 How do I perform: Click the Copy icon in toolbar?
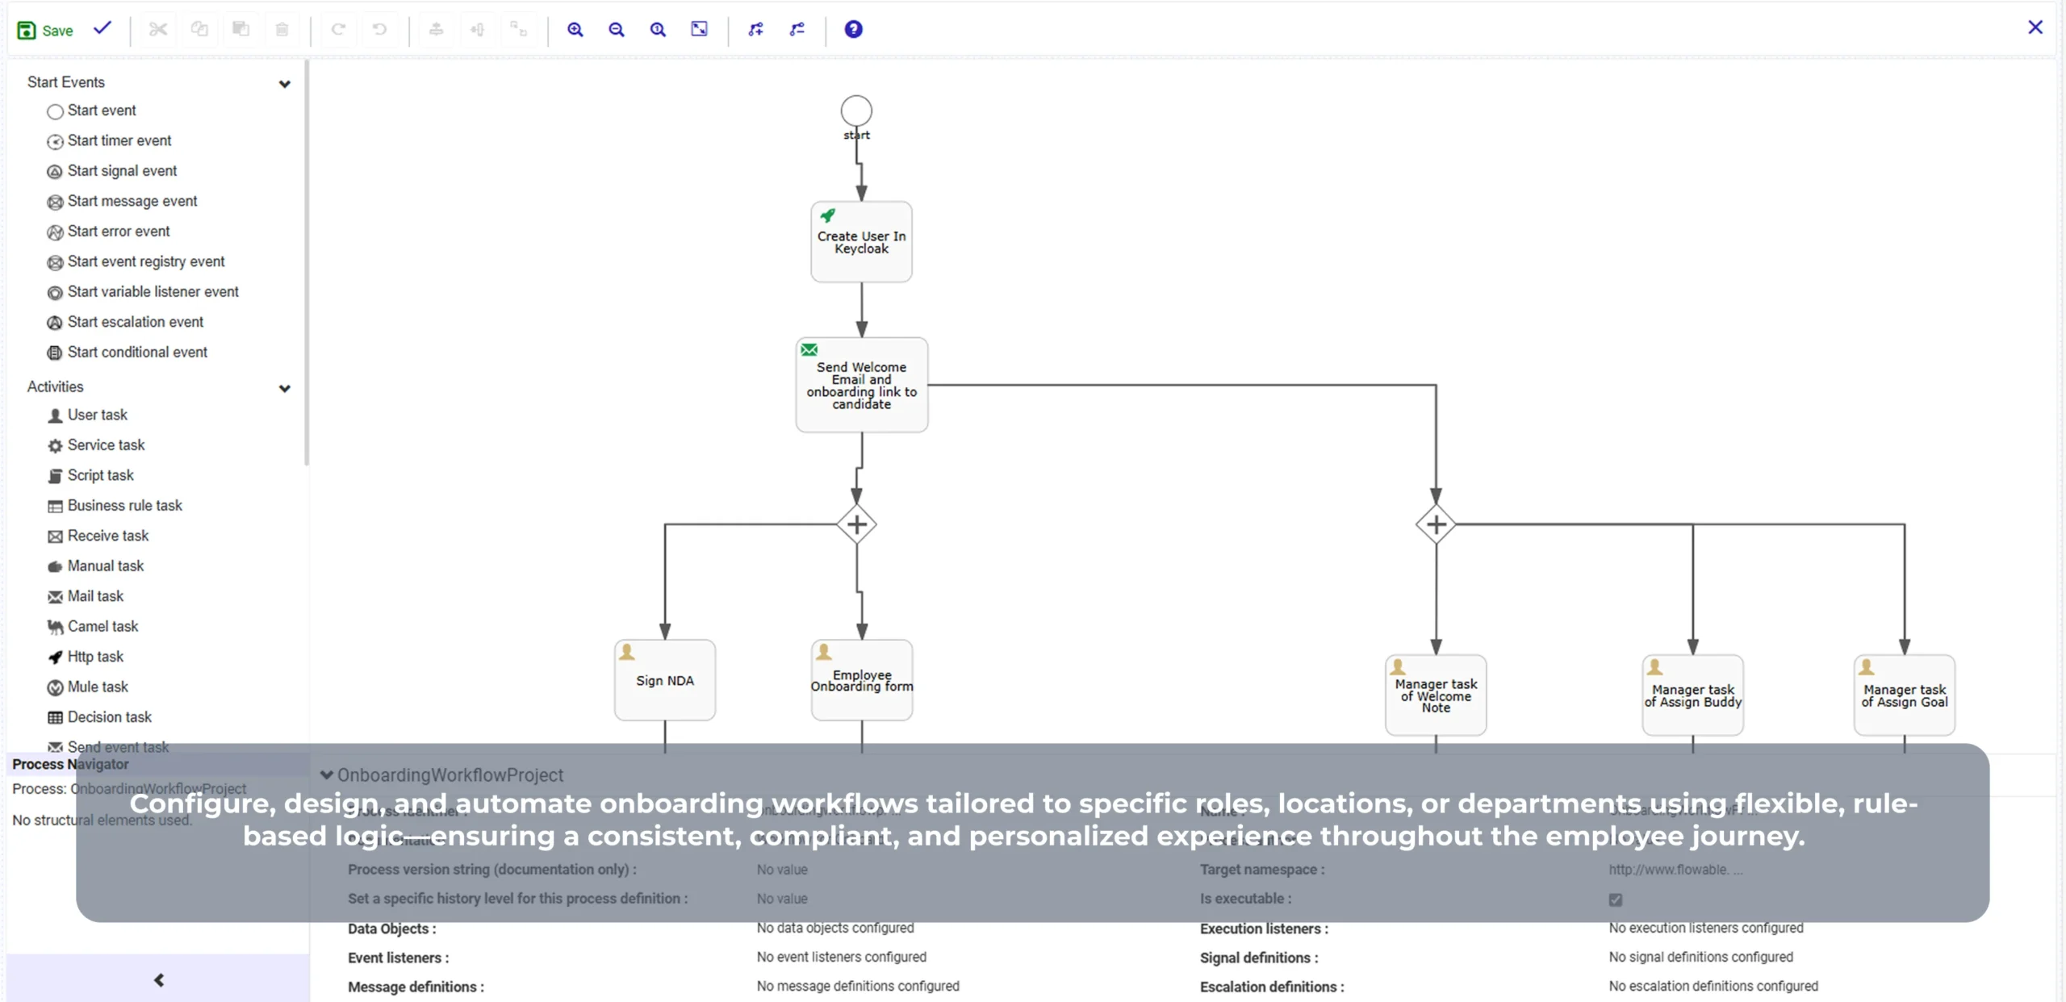coord(199,29)
